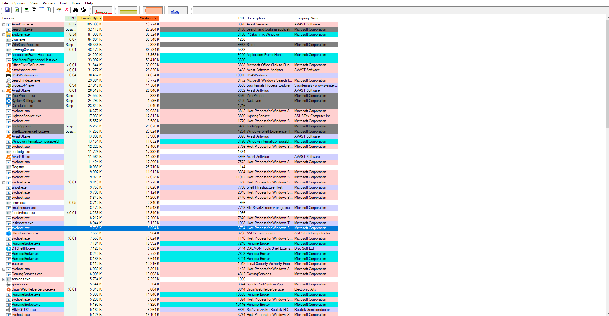The image size is (609, 316).
Task: Click the red X Kill Process icon
Action: (x=66, y=10)
